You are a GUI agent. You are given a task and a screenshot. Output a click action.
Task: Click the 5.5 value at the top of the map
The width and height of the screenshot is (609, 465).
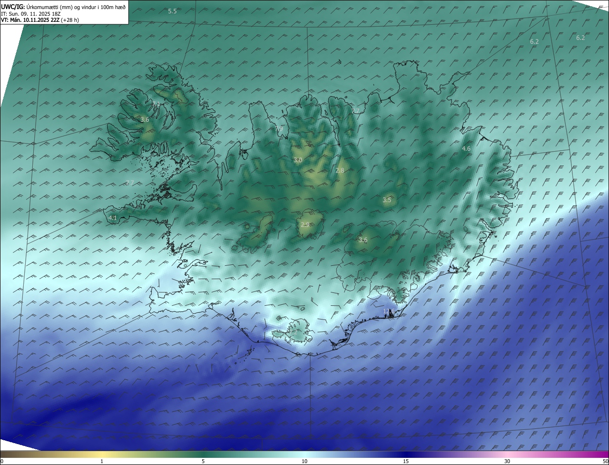tap(172, 11)
